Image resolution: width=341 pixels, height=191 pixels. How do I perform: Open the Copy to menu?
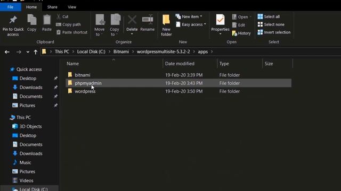point(115,25)
